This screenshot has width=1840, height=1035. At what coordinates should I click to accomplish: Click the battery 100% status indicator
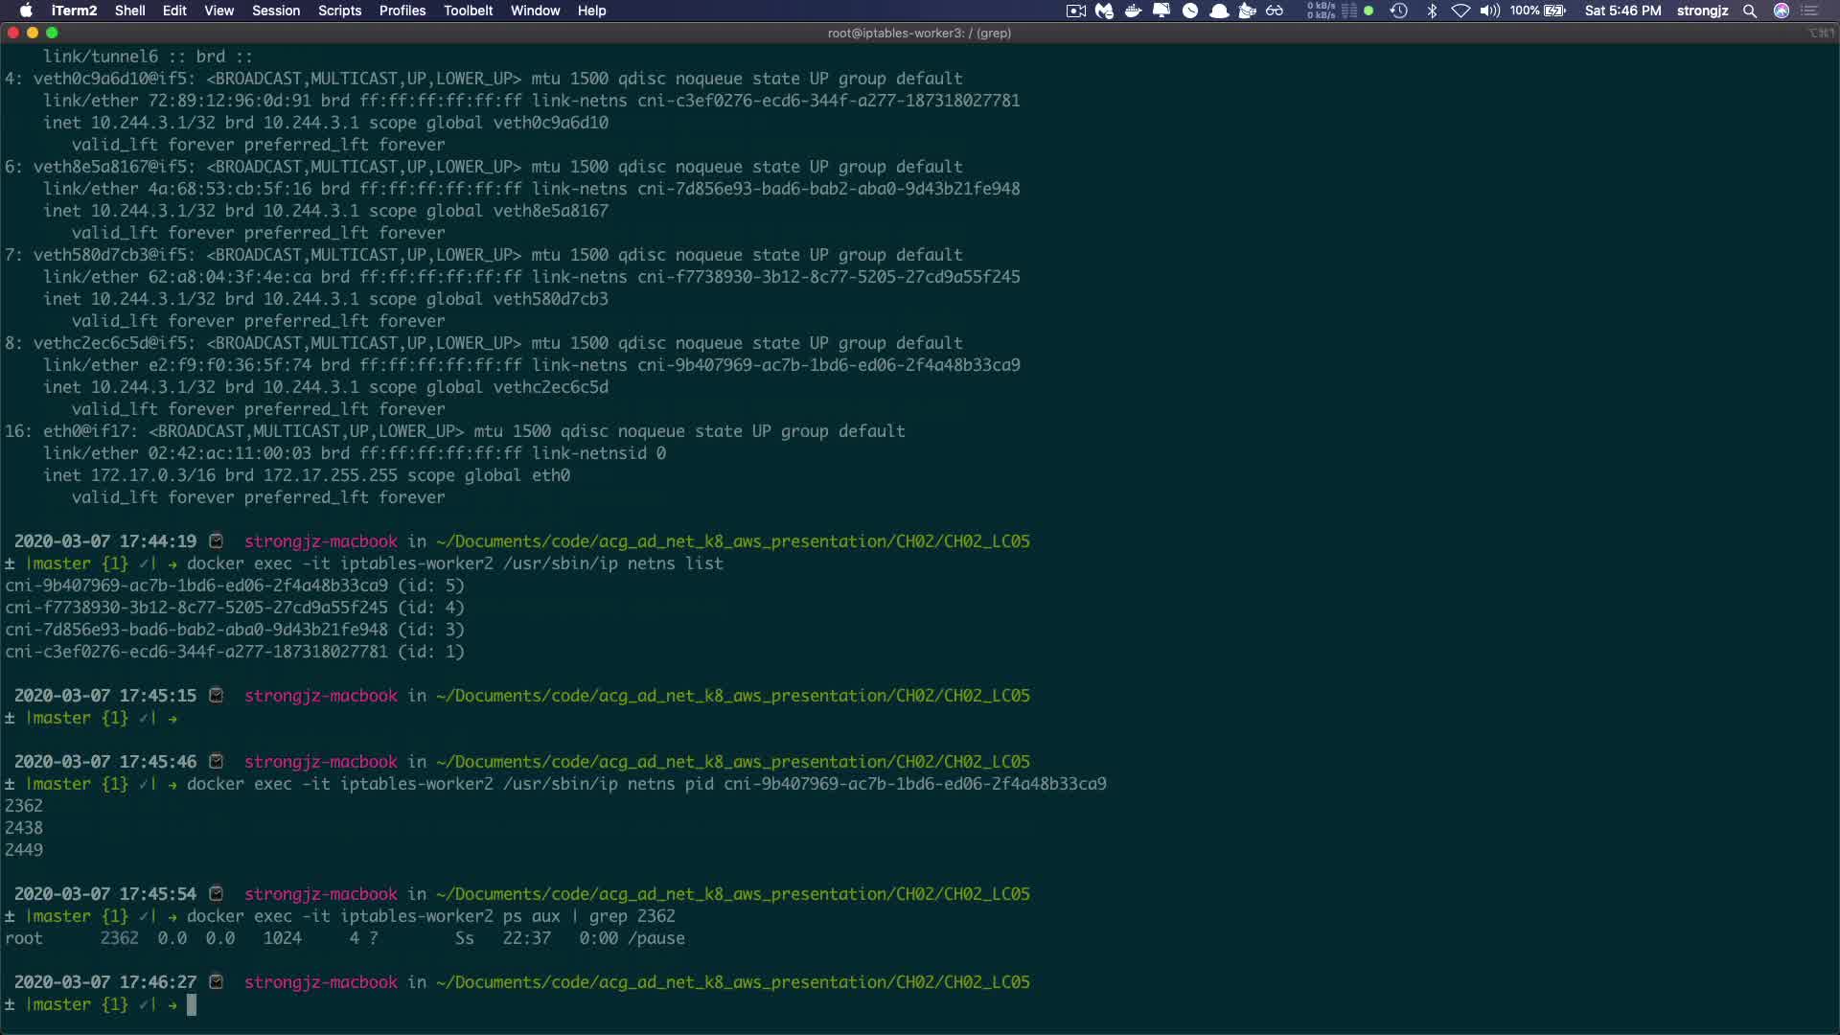(1538, 11)
